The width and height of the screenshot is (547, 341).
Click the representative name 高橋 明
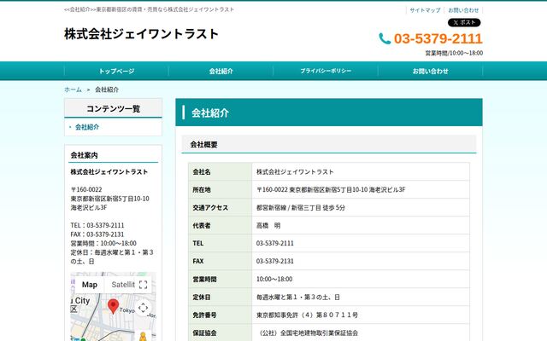pyautogui.click(x=268, y=225)
